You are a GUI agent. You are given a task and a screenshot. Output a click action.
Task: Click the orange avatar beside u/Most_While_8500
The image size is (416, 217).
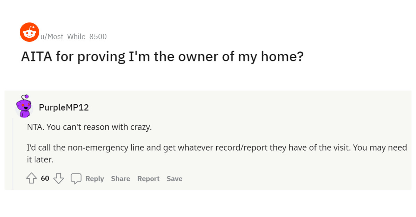point(29,32)
